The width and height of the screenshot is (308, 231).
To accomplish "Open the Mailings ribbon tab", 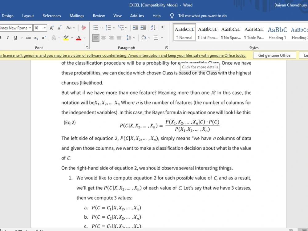I will (77, 16).
